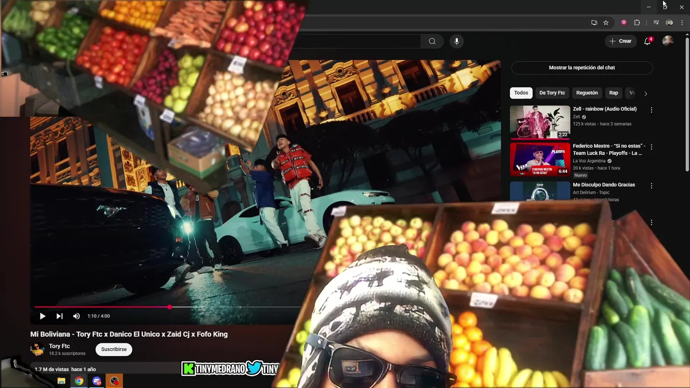
Task: Open Chrome media controls icon
Action: [656, 23]
